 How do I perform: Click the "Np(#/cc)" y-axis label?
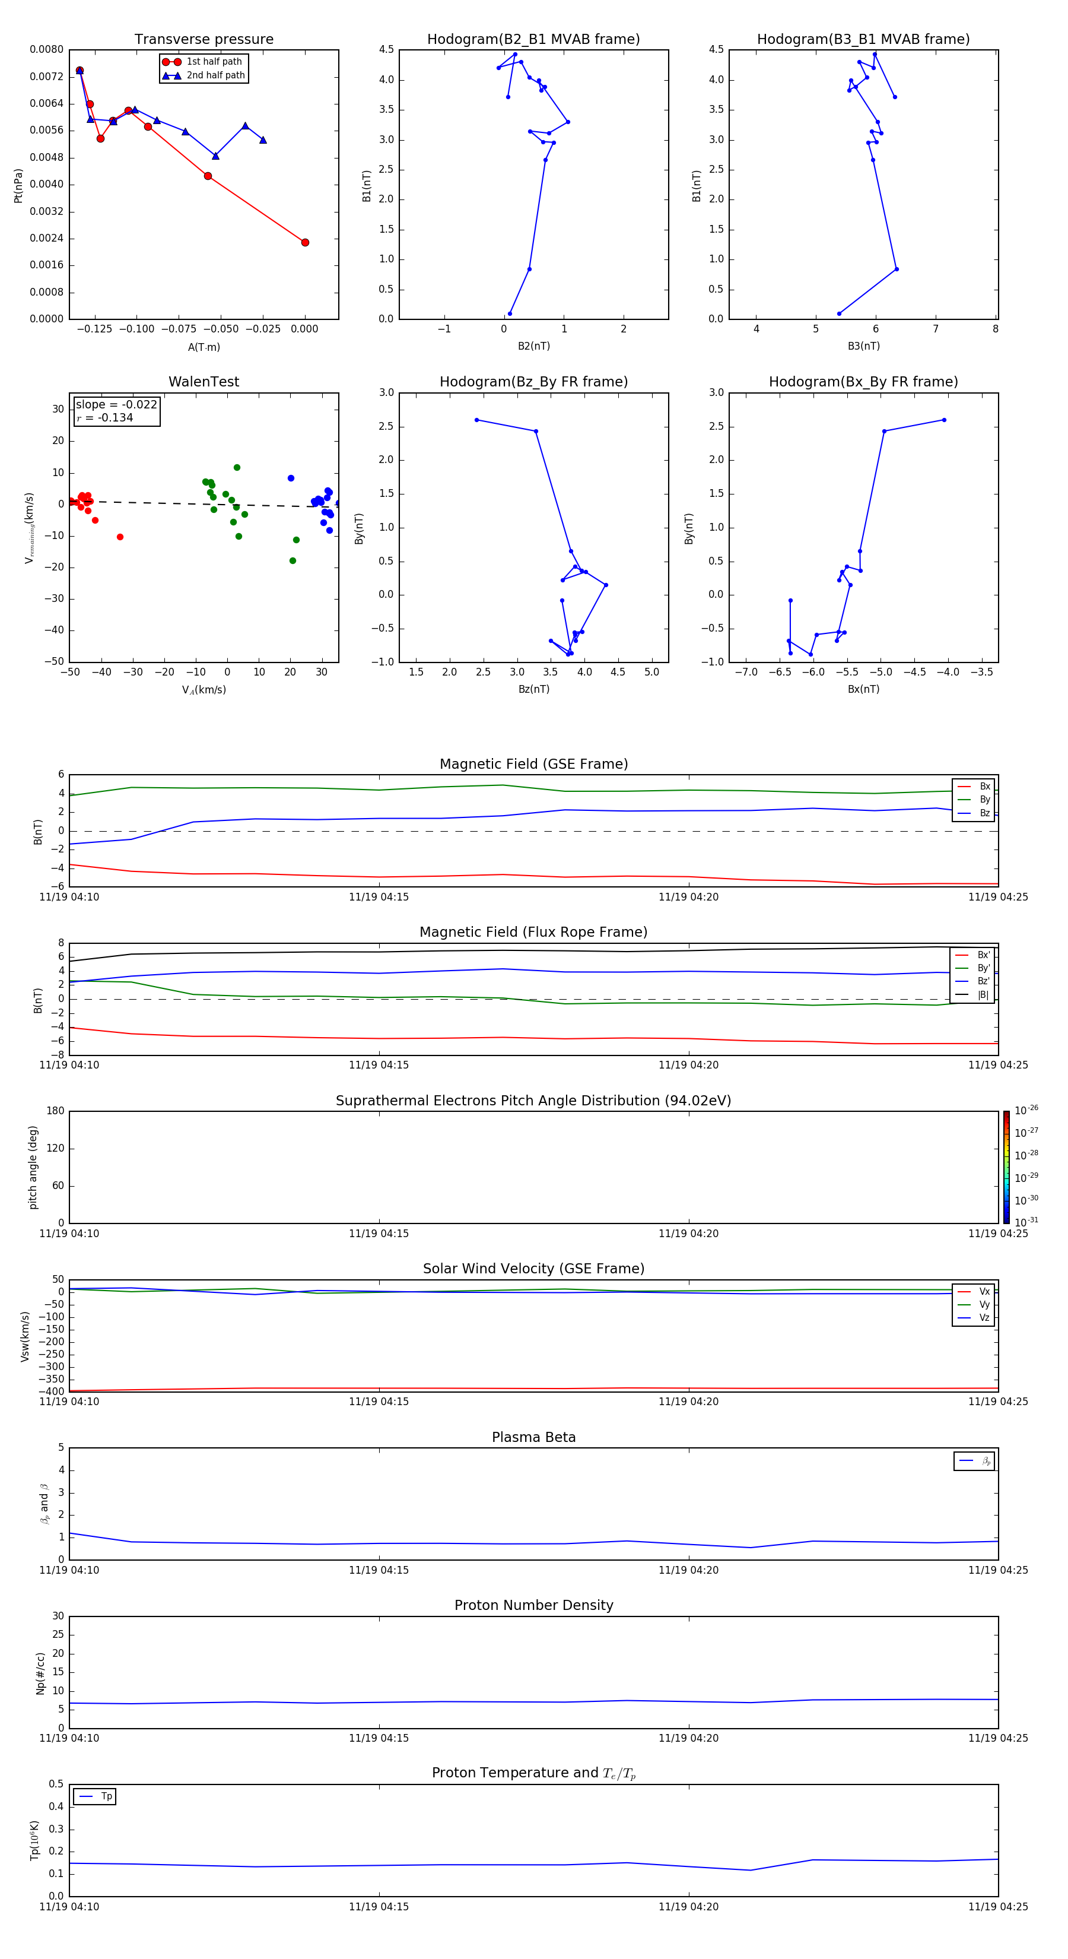40,1673
